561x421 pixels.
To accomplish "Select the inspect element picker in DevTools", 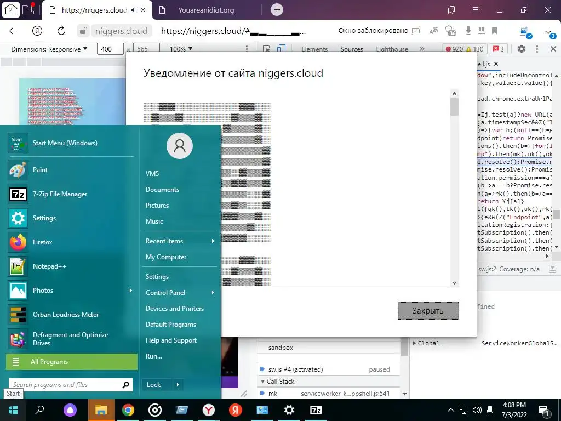I will click(x=266, y=49).
